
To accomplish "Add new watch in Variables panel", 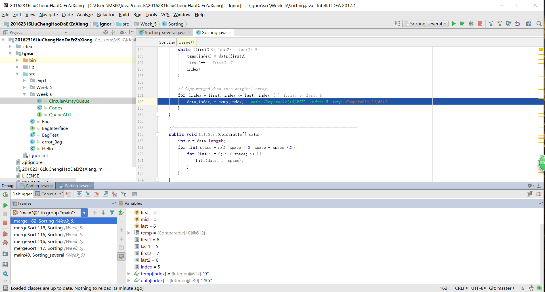I will coord(121,212).
